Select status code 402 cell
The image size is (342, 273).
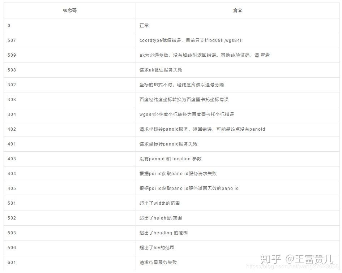[70, 129]
